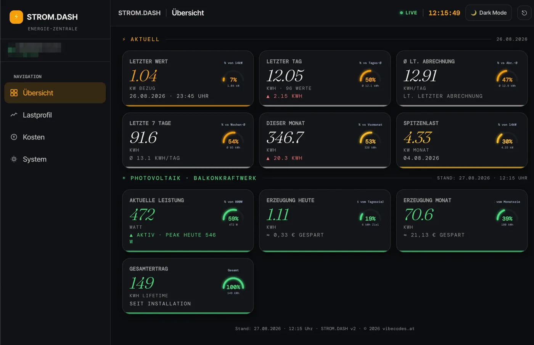Screen dimensions: 534x345
Task: Click the LETZTER WERT card heading
Action: click(x=148, y=62)
